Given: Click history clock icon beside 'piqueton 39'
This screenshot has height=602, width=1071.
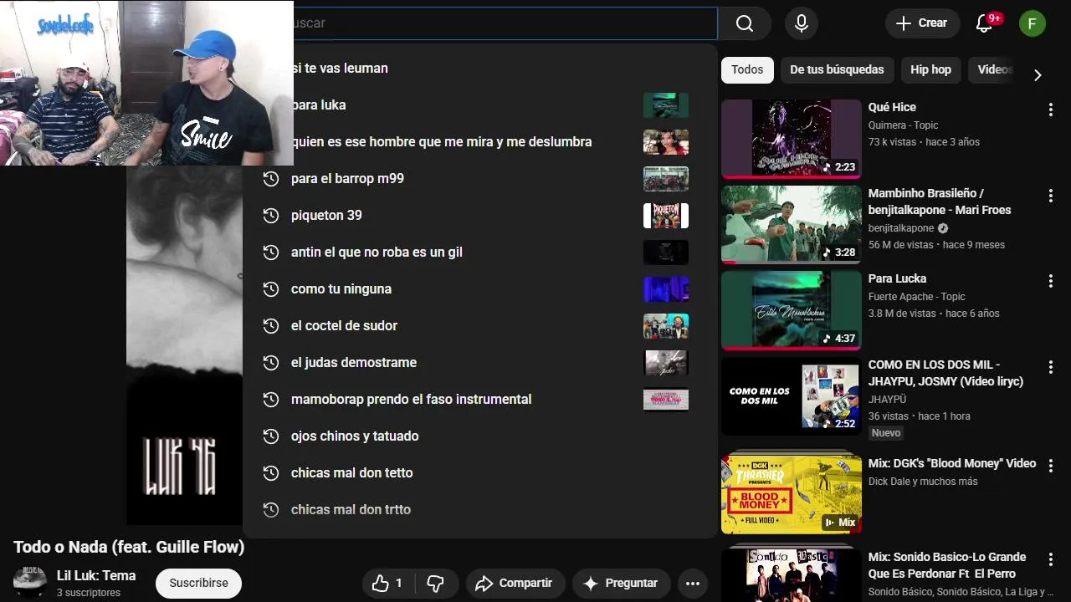Looking at the screenshot, I should pos(270,216).
